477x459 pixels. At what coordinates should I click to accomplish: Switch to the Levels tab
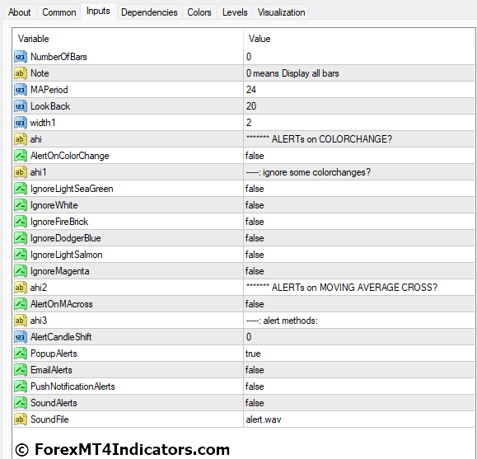(235, 12)
